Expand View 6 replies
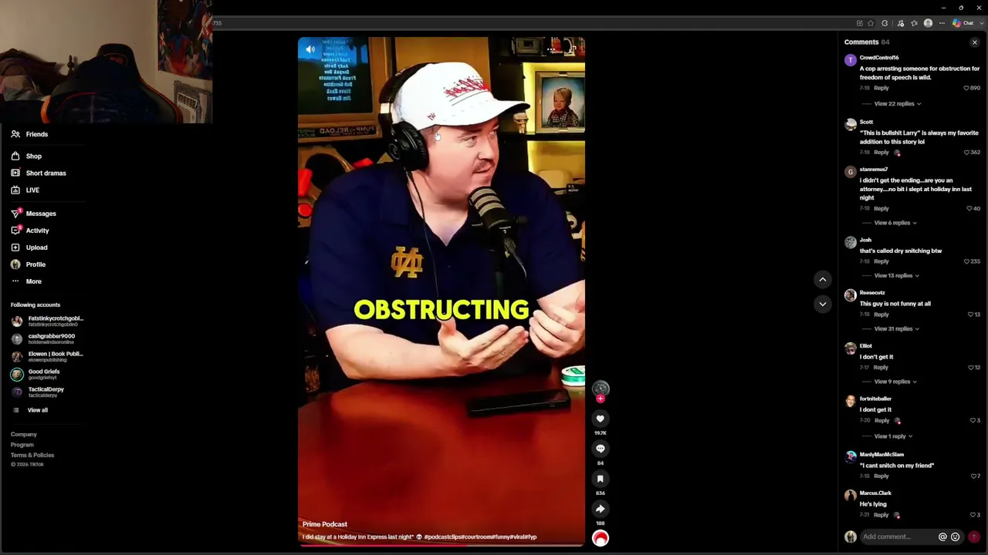The height and width of the screenshot is (555, 988). click(895, 223)
